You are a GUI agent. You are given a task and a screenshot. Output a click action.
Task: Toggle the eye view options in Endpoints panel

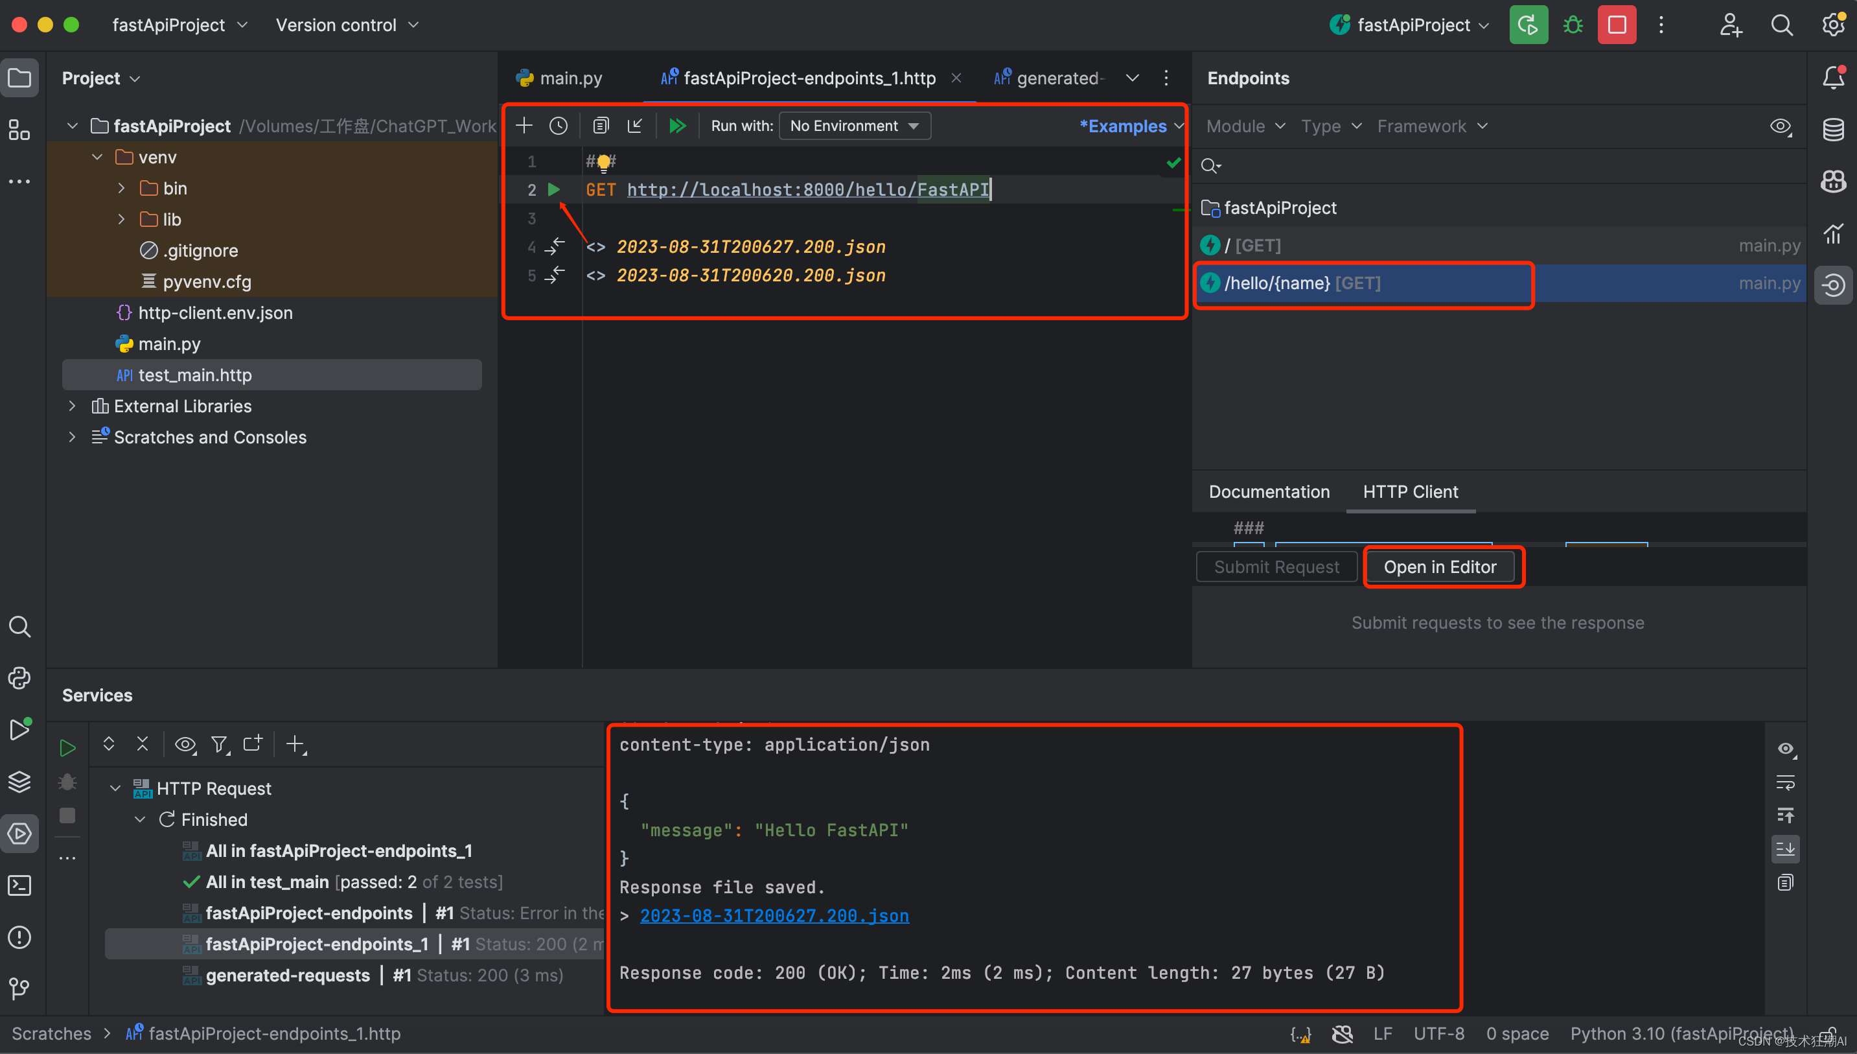(x=1781, y=126)
